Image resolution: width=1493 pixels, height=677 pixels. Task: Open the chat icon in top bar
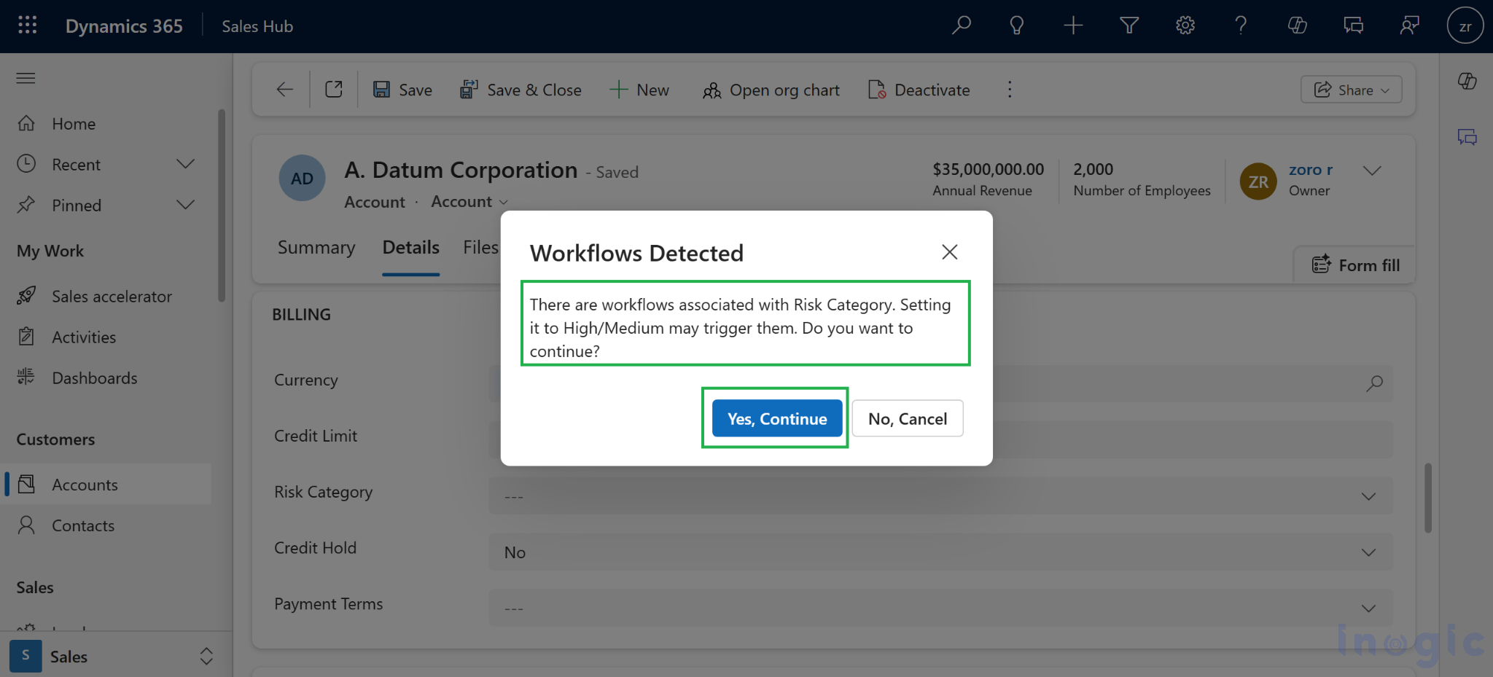tap(1354, 26)
